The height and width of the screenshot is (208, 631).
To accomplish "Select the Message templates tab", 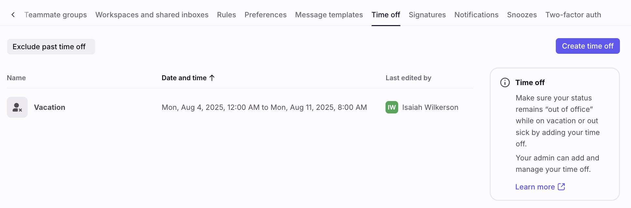I will click(x=329, y=15).
